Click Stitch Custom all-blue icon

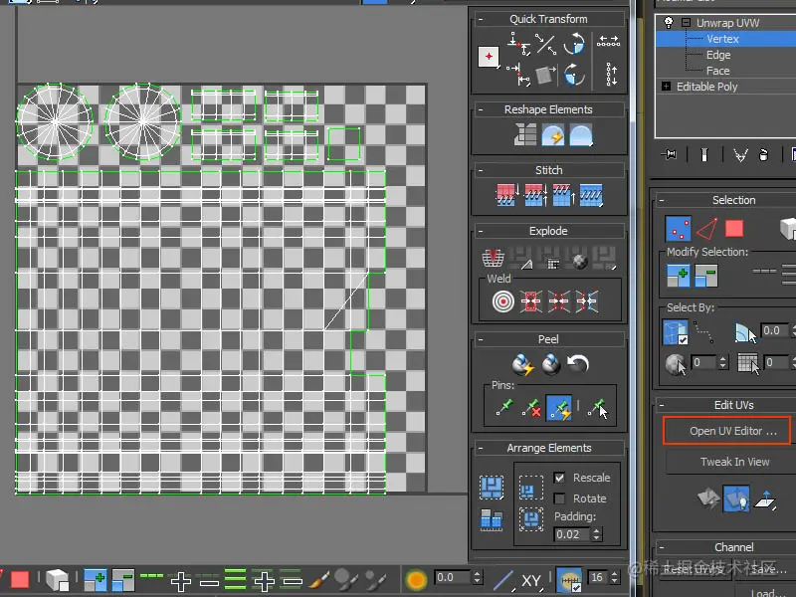(x=591, y=195)
